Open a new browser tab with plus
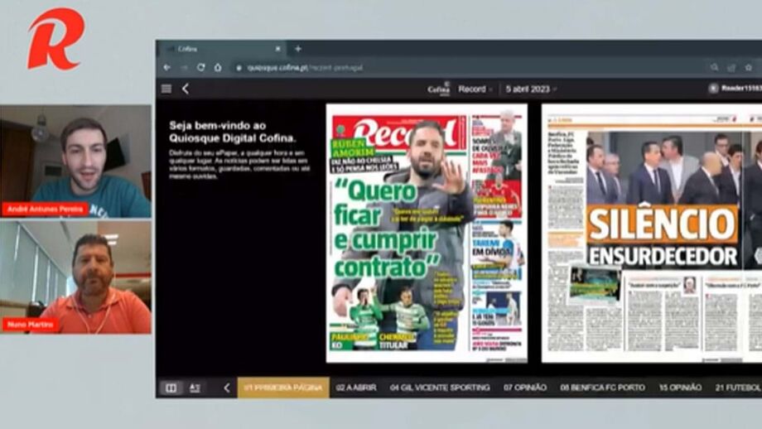The width and height of the screenshot is (762, 429). [298, 49]
